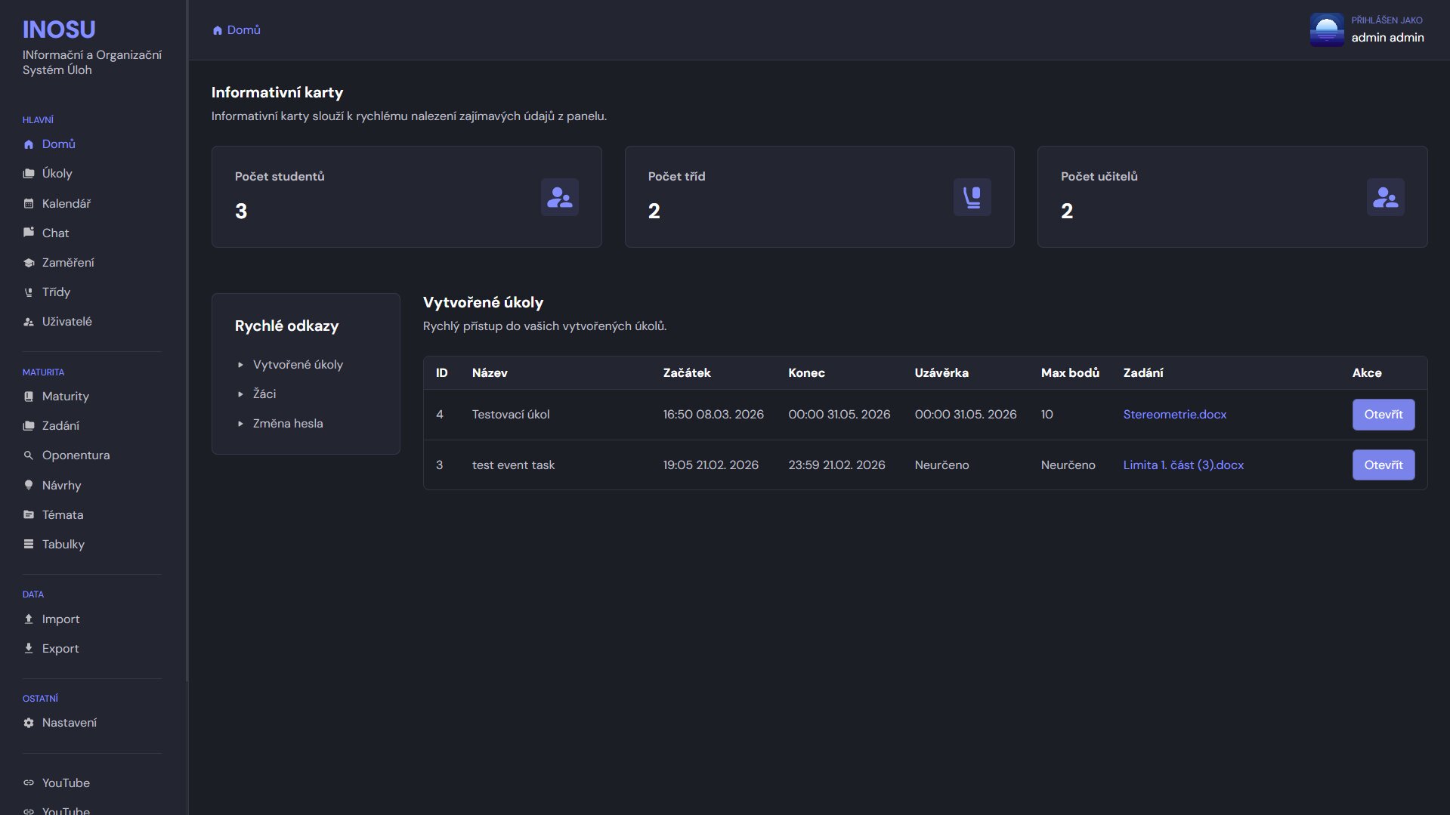Go to Maturity in the sidebar
1450x815 pixels.
pos(65,397)
